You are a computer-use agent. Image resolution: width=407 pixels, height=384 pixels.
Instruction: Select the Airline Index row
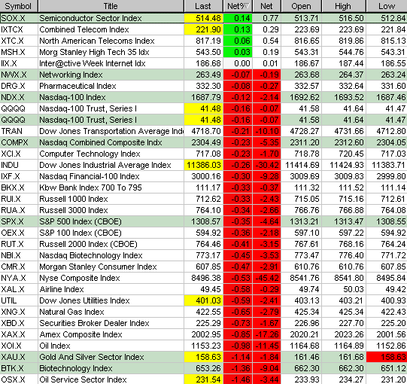(203, 289)
